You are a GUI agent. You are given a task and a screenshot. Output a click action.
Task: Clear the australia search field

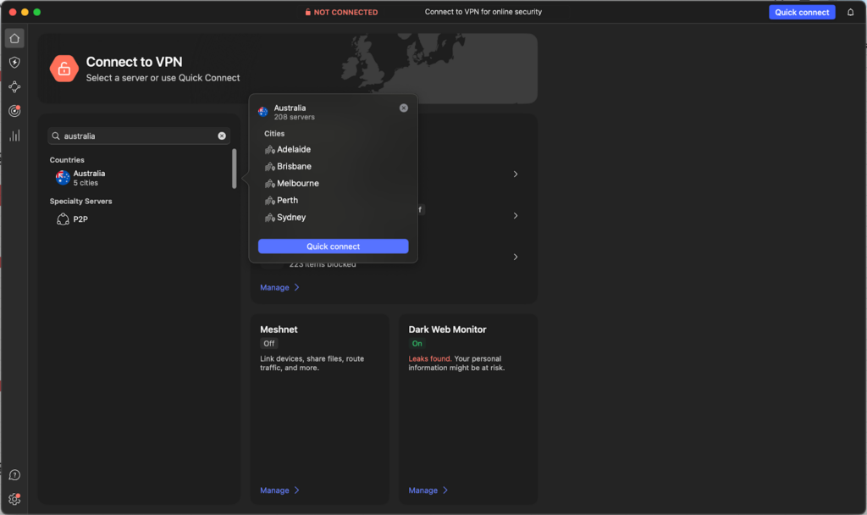coord(222,136)
